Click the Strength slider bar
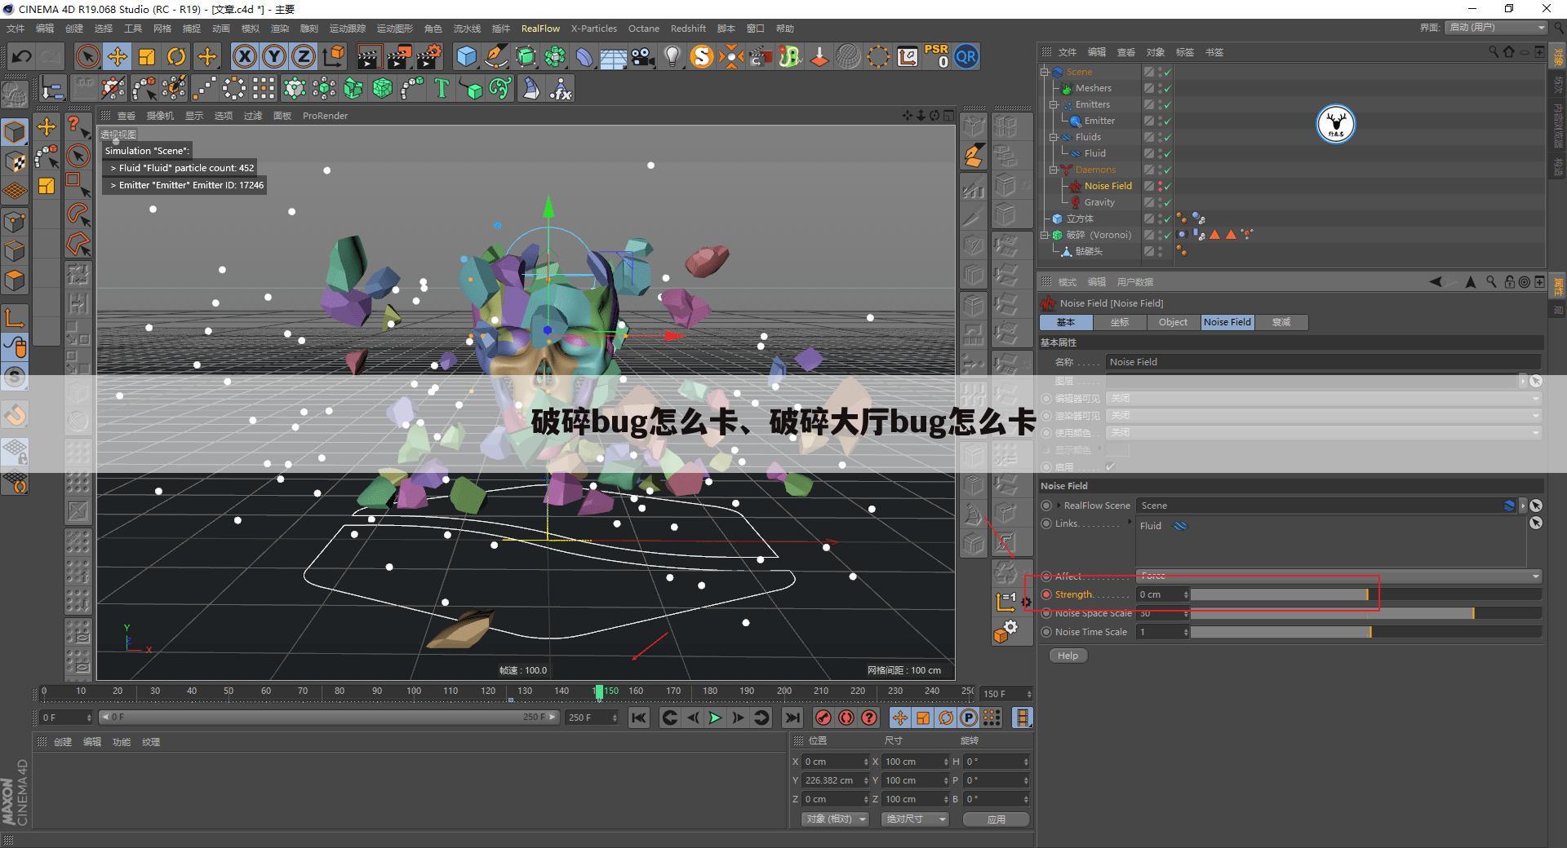1567x848 pixels. (x=1365, y=594)
